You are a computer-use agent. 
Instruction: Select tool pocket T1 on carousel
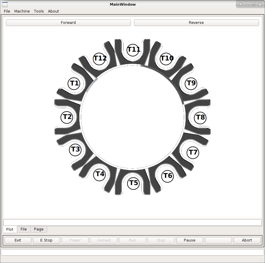74,84
